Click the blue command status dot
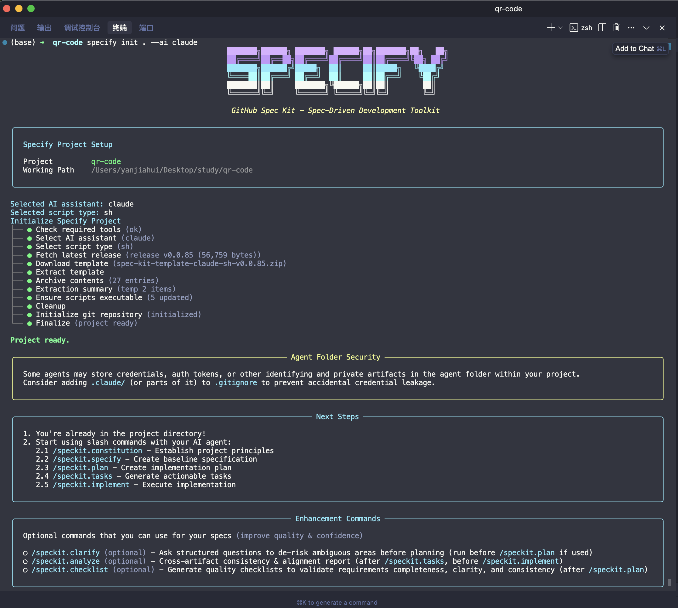The width and height of the screenshot is (678, 608). (x=5, y=43)
